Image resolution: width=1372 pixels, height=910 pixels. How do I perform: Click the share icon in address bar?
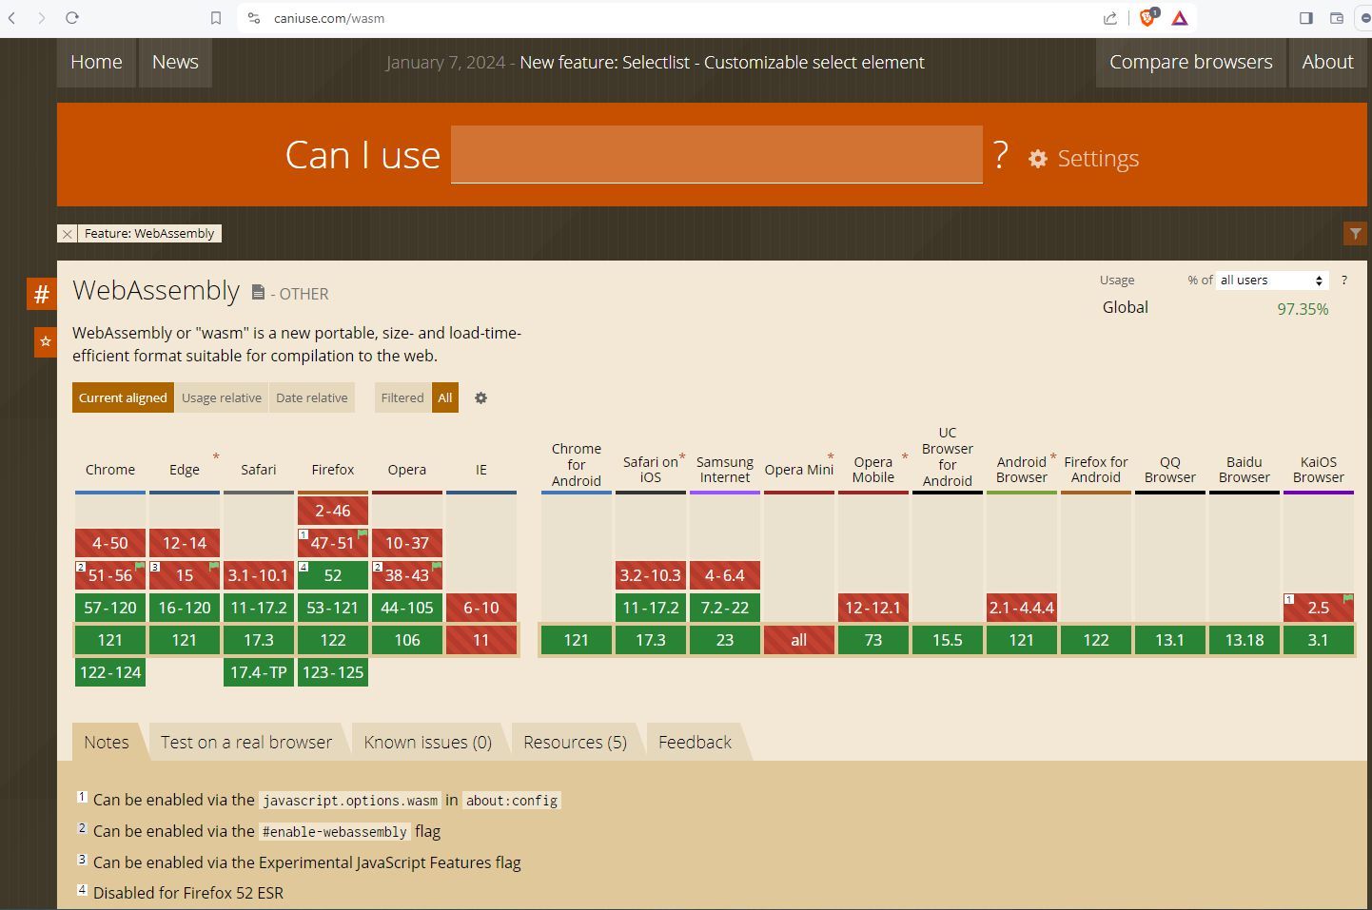[1110, 18]
